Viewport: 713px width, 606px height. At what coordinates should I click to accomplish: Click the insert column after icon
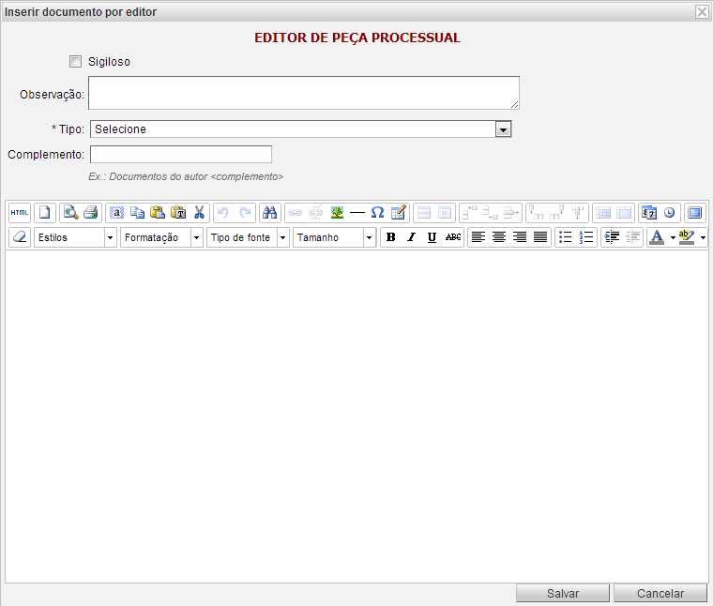557,212
